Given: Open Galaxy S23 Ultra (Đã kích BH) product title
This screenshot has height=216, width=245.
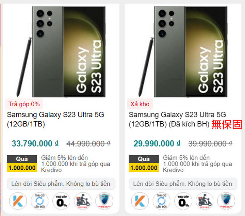Looking at the screenshot, I should (177, 119).
